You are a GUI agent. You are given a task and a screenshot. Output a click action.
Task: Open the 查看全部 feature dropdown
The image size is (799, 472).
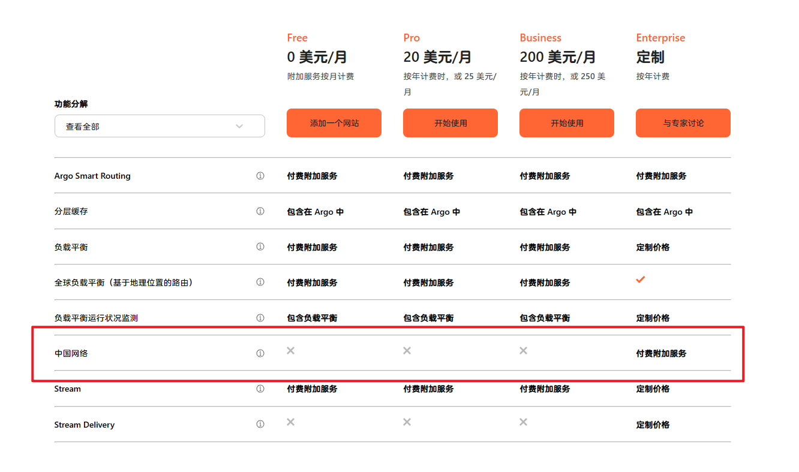click(160, 126)
